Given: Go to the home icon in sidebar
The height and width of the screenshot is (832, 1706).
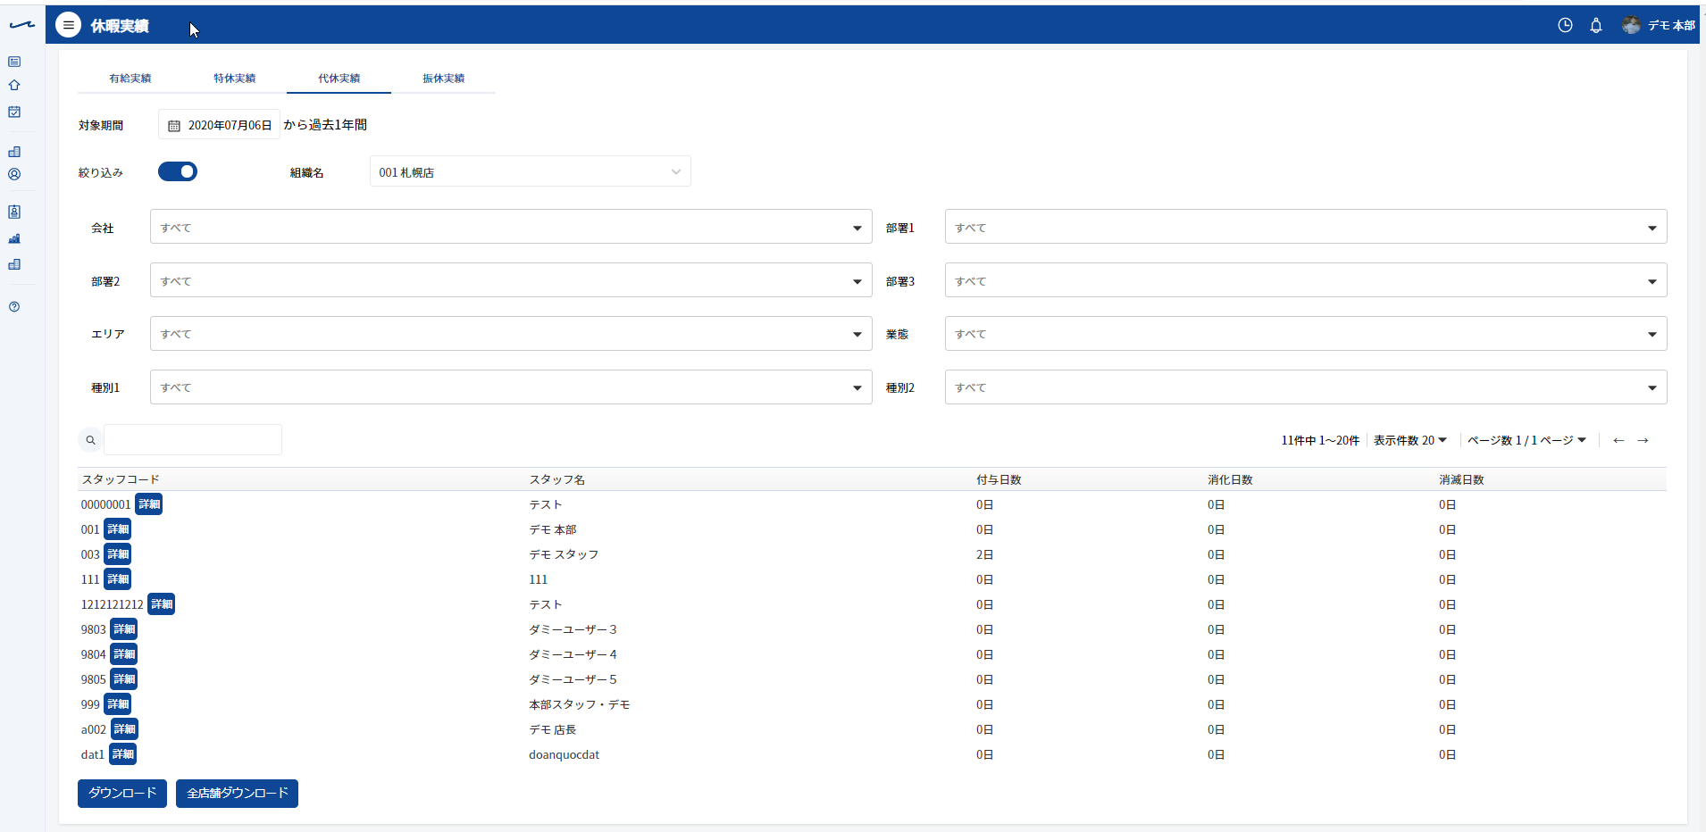Looking at the screenshot, I should pos(14,86).
